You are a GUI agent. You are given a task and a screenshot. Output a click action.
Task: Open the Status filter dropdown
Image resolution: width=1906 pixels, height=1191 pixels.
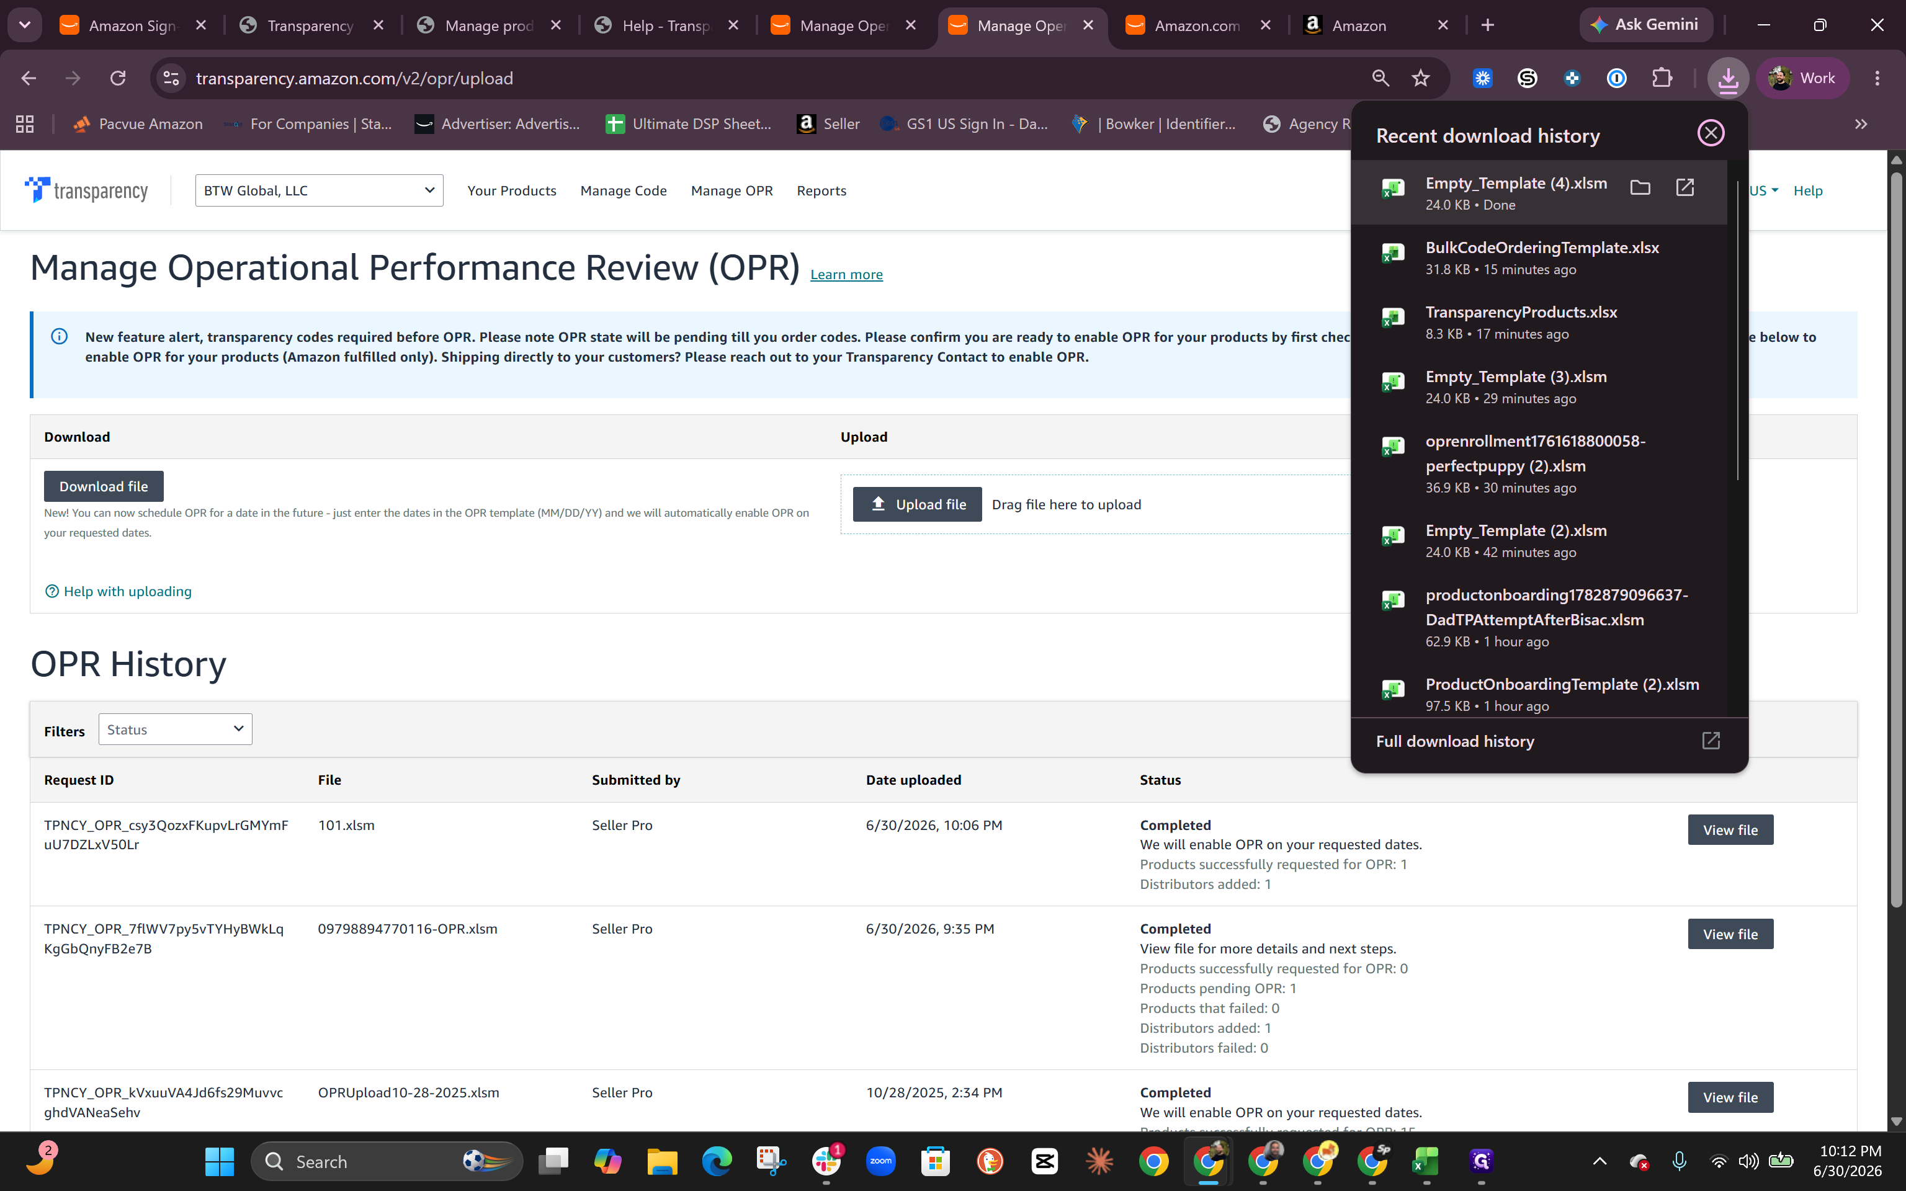(x=175, y=729)
